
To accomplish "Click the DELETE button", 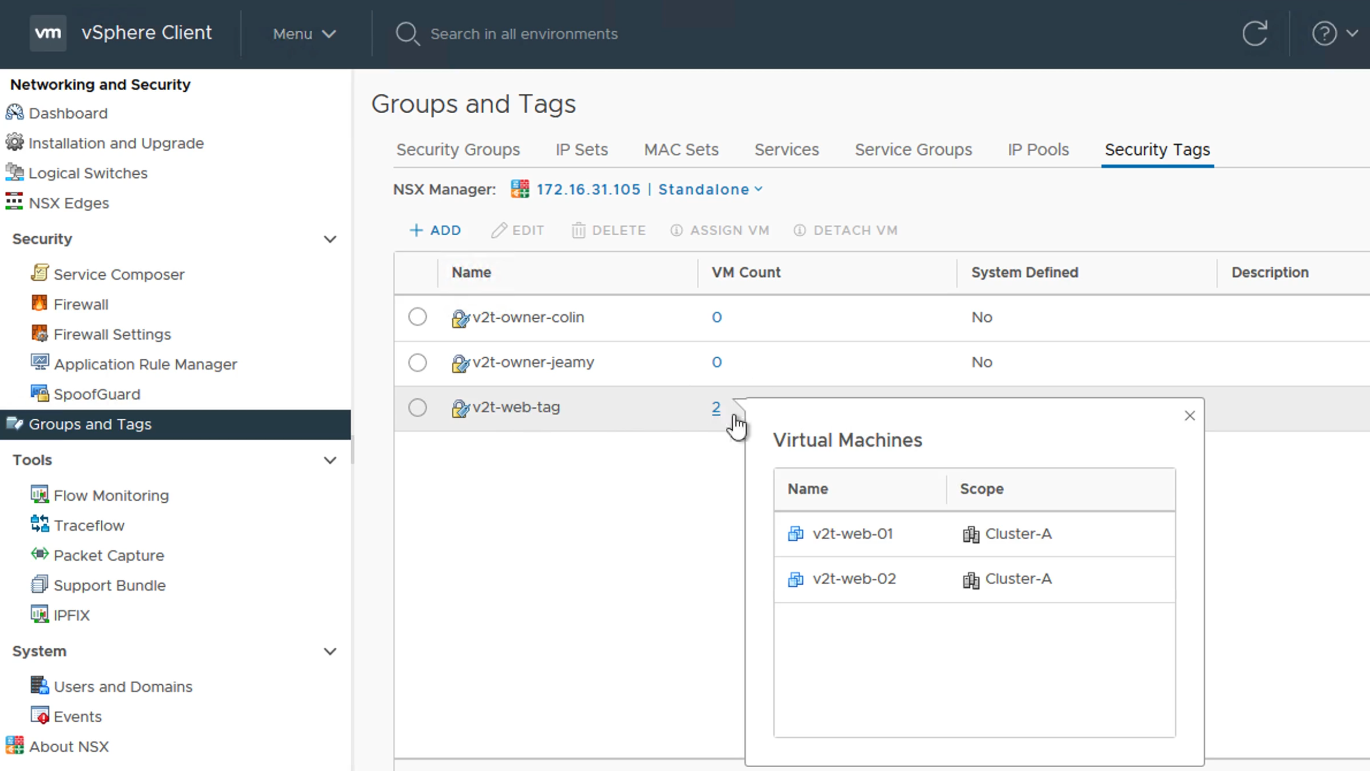I will pyautogui.click(x=608, y=230).
